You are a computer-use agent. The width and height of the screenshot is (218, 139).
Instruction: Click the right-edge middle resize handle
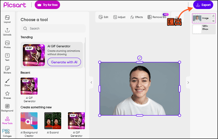[x=179, y=89]
